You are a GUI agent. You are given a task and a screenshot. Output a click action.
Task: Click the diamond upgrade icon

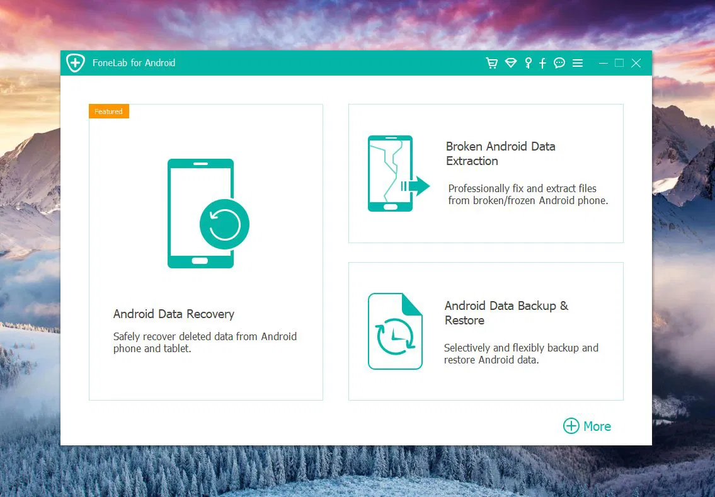click(510, 62)
